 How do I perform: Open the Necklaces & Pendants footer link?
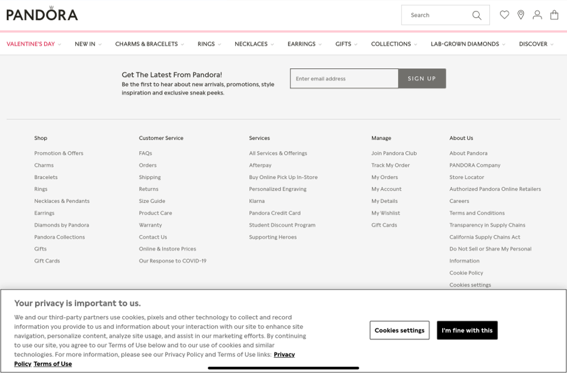click(x=62, y=201)
